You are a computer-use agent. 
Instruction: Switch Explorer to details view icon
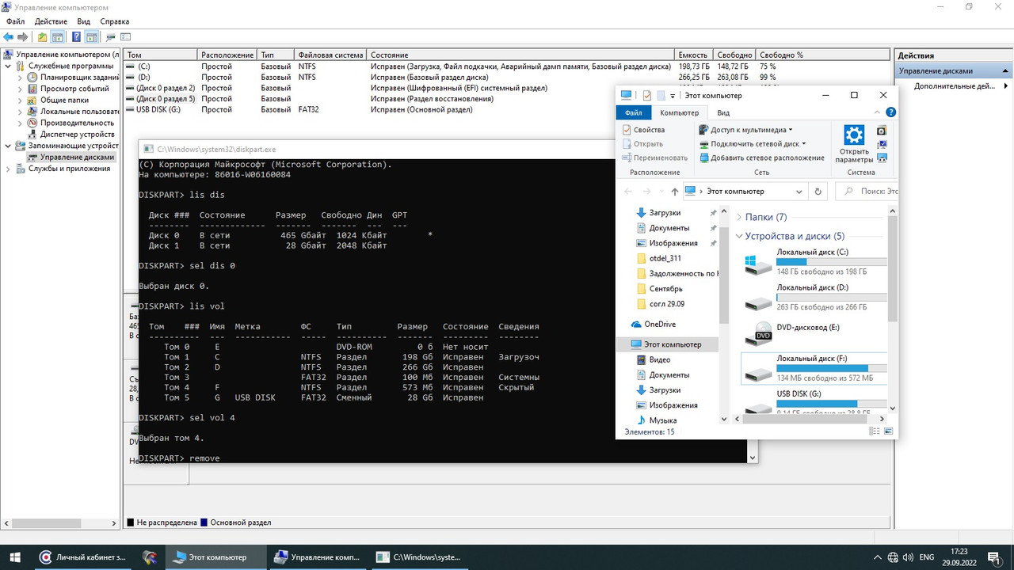(x=875, y=431)
